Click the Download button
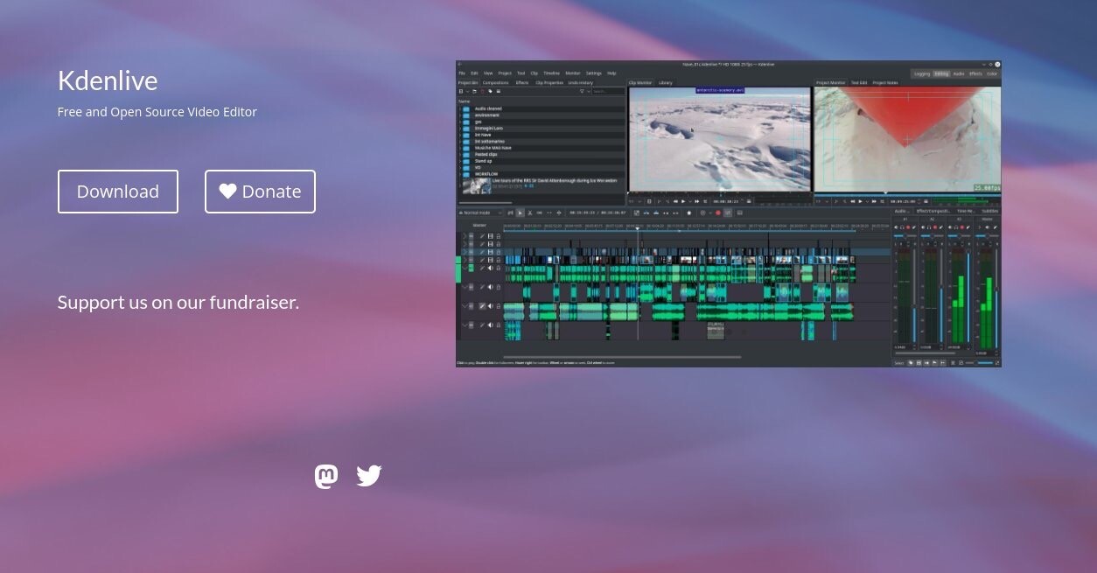1097x573 pixels. [118, 192]
